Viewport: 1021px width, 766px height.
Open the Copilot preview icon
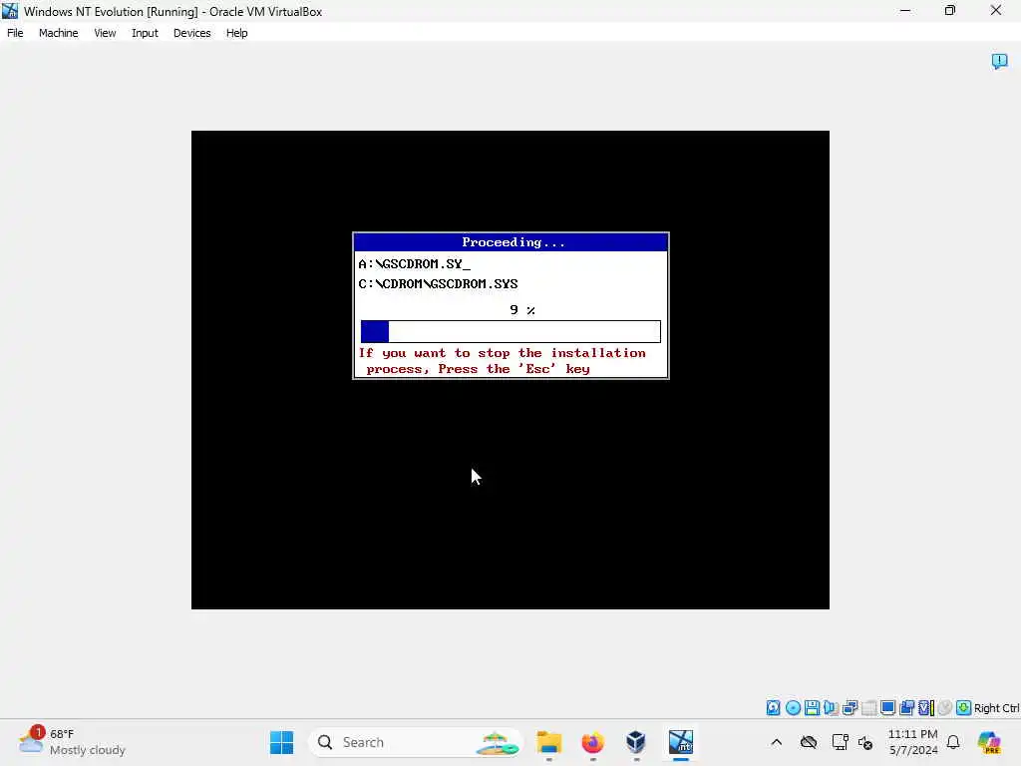[x=989, y=742]
